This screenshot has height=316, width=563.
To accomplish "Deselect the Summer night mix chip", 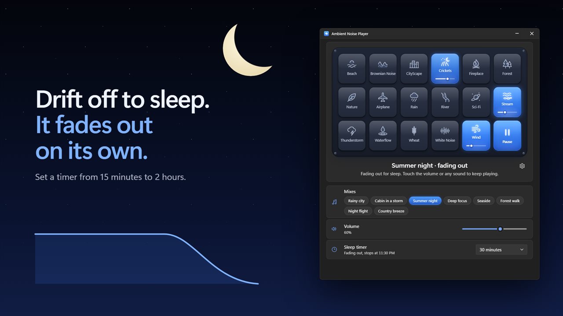I will tap(425, 201).
